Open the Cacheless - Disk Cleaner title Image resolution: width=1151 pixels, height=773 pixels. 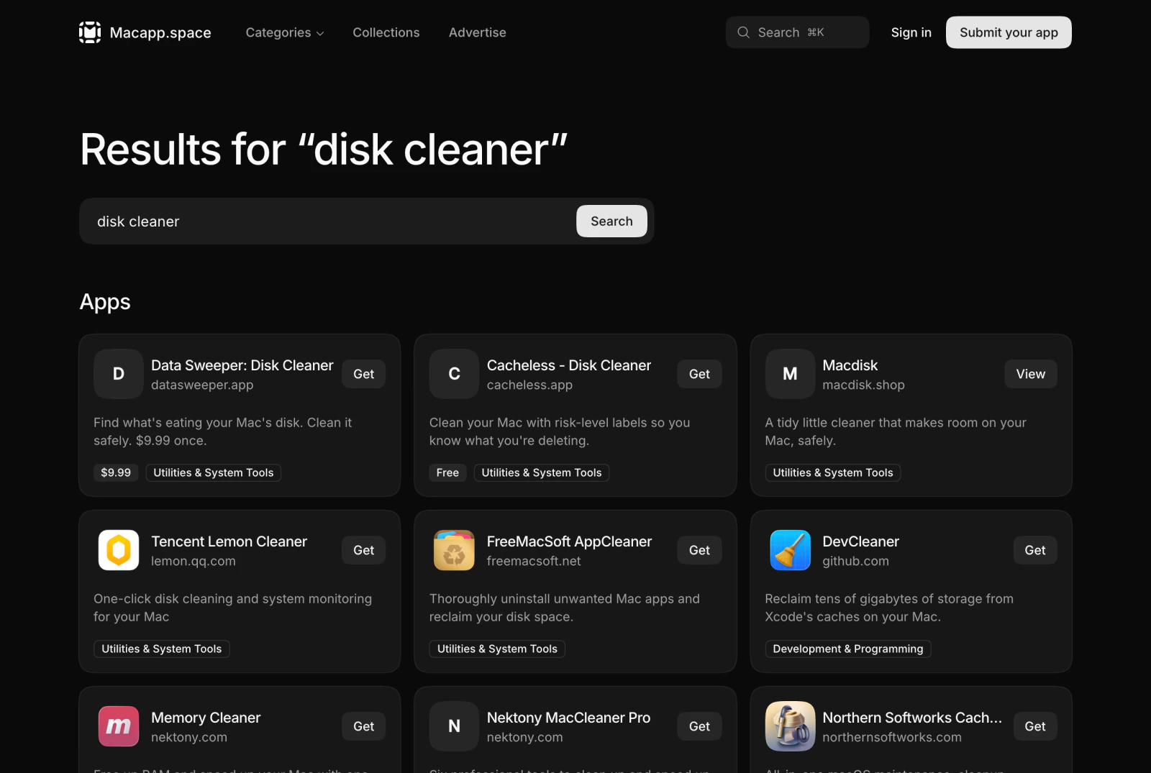click(x=569, y=365)
